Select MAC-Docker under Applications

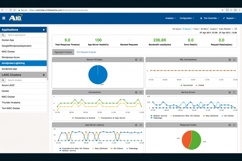point(23,52)
